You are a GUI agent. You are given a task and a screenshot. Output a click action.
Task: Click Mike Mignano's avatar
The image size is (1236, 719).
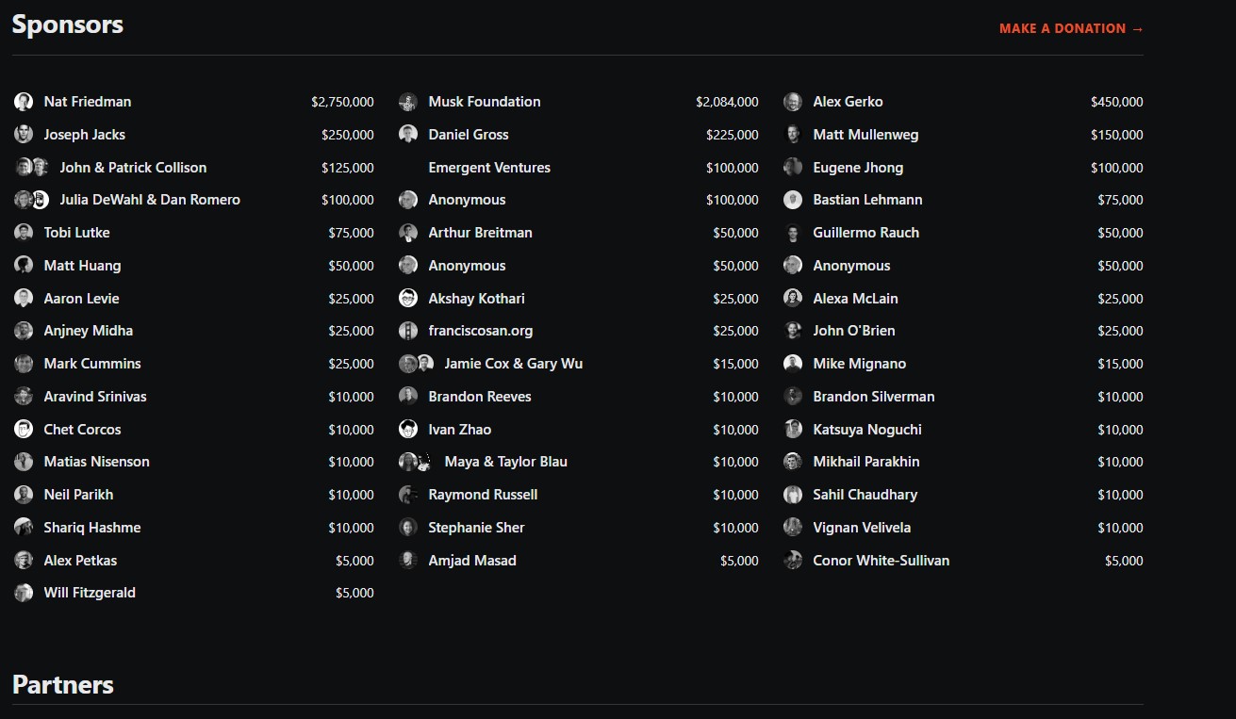point(793,364)
